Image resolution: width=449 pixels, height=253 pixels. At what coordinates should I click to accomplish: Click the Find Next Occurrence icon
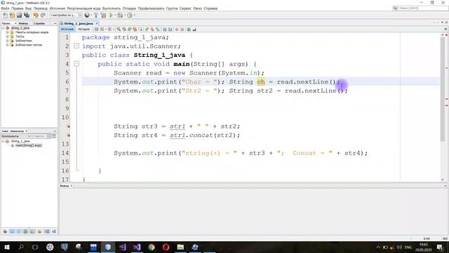point(129,30)
